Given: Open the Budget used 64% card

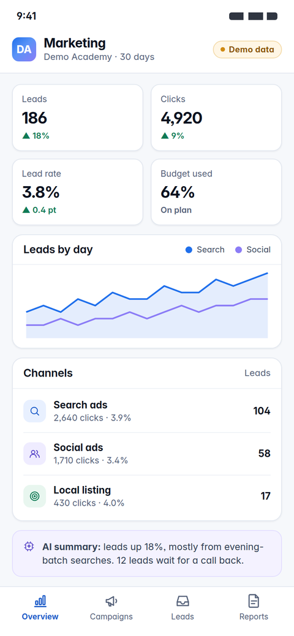Looking at the screenshot, I should point(216,192).
